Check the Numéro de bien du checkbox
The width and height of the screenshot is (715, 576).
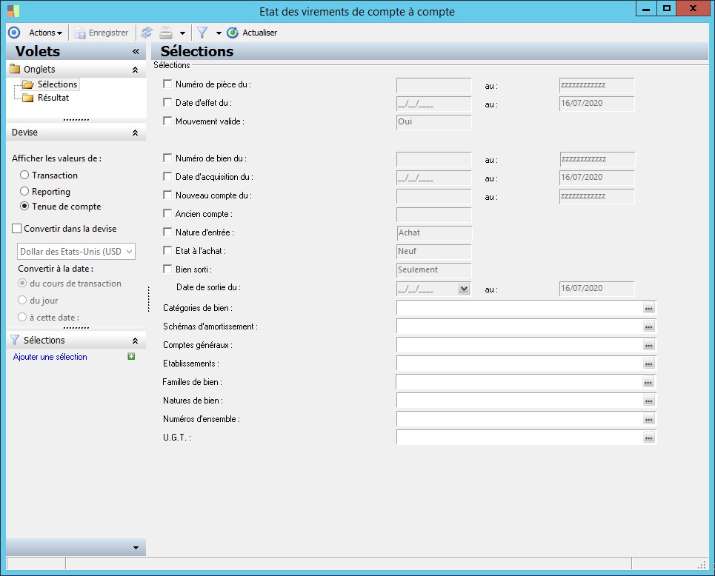coord(167,158)
